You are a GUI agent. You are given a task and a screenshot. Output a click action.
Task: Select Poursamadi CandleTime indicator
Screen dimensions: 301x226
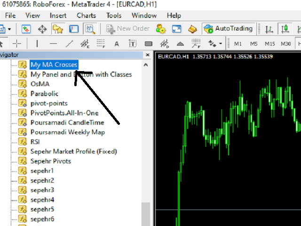point(67,122)
